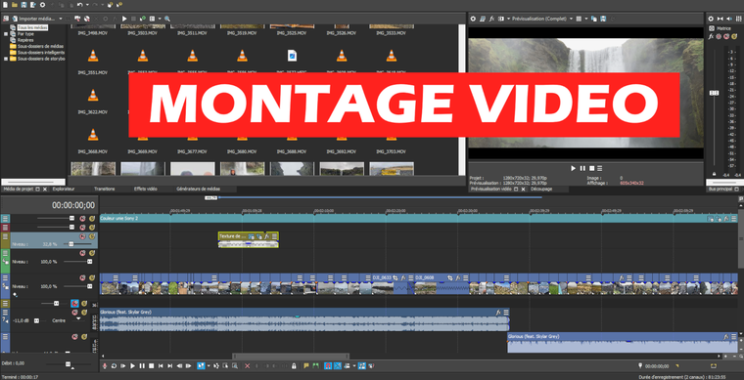
Task: Click the record microphone icon in transport bar
Action: point(105,365)
